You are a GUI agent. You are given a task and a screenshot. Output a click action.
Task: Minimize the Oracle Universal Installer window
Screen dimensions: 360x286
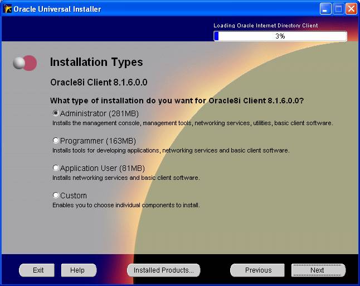click(x=325, y=9)
